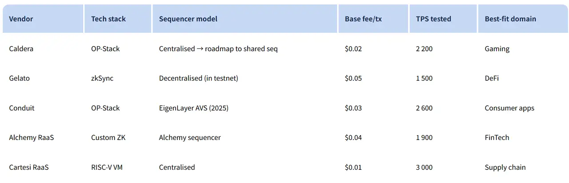Image resolution: width=569 pixels, height=183 pixels.
Task: Select the Cartesi RaaS vendor cell
Action: [x=29, y=167]
